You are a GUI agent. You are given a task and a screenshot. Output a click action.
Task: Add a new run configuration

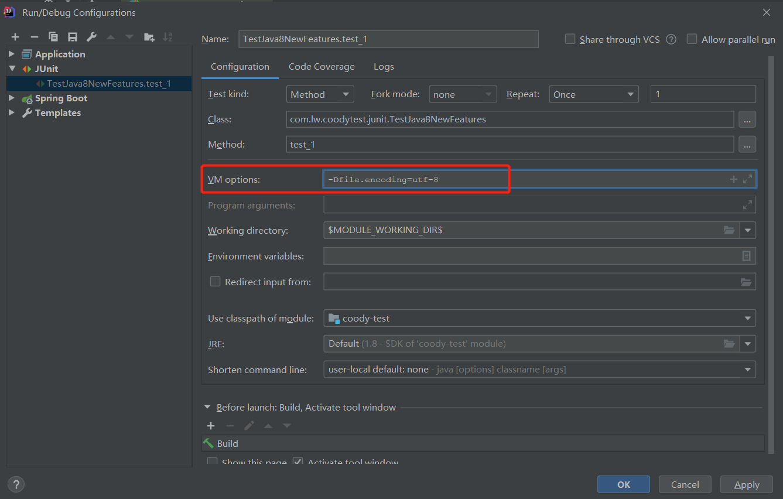(15, 37)
